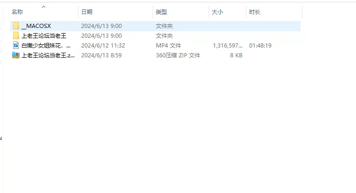Select the 上老王论坛当老王.z... zip file name

(48, 55)
